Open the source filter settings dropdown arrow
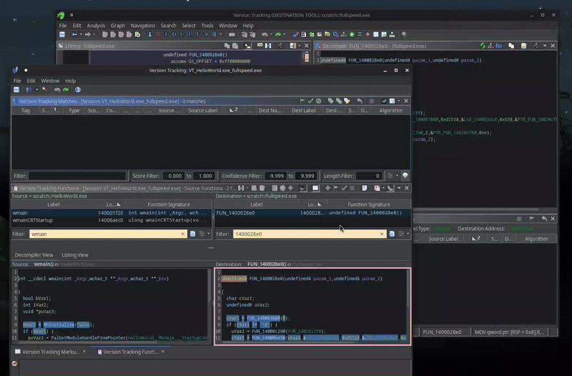 (x=209, y=234)
